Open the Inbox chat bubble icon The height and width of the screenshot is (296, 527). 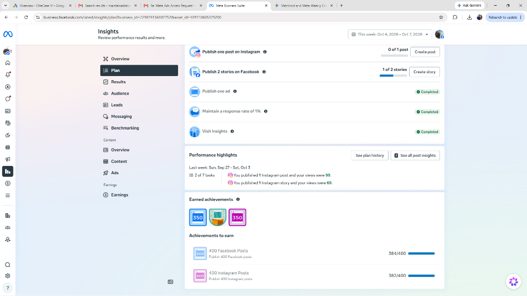coord(8,99)
